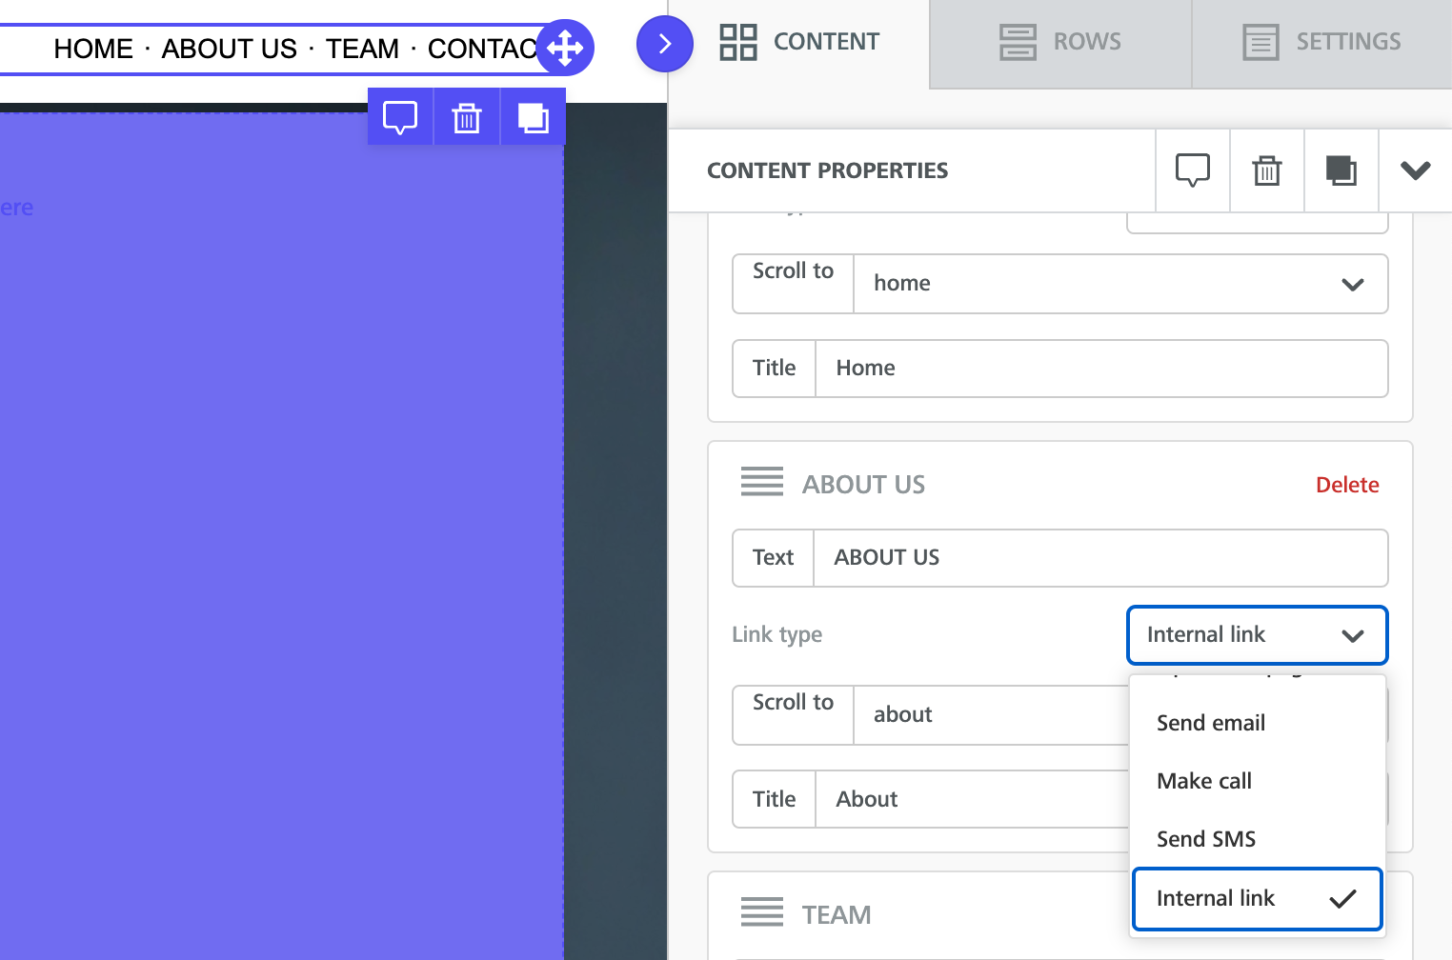1452x960 pixels.
Task: Click the Text field containing 'ABOUT US'
Action: coord(1100,558)
